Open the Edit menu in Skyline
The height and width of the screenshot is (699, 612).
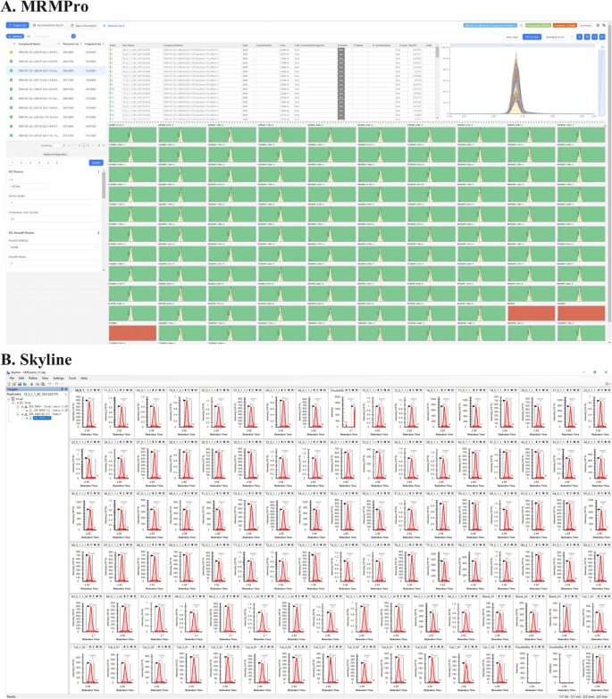21,378
